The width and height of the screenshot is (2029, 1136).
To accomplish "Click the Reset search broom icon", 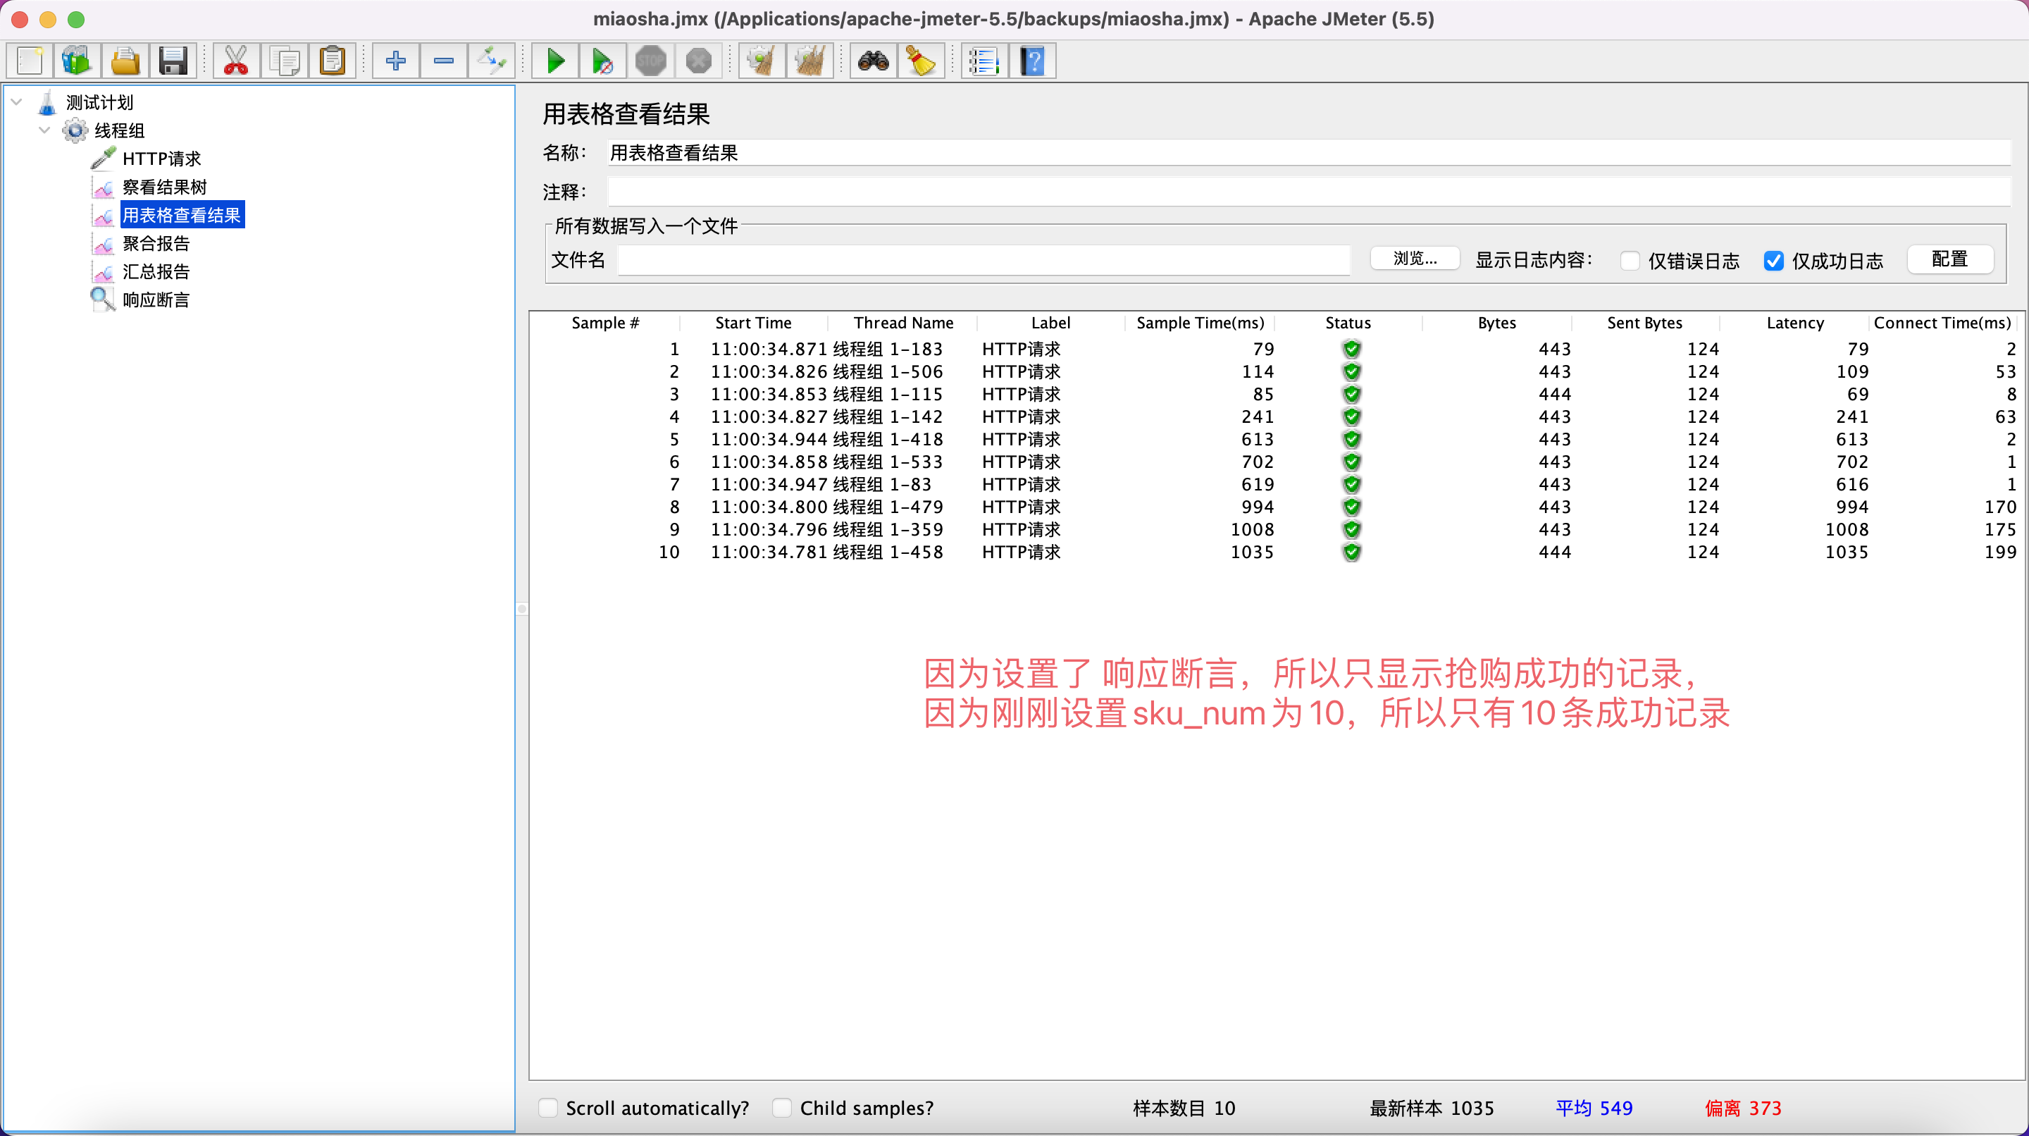I will [922, 61].
